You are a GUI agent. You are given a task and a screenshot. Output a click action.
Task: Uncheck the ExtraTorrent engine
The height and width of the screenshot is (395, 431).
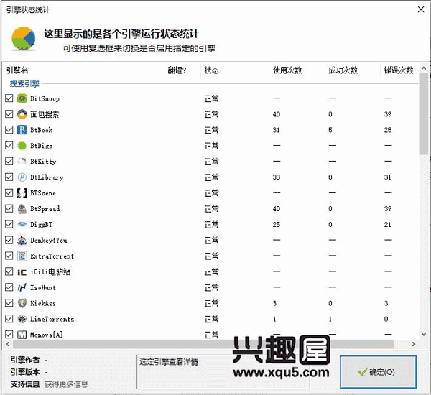(9, 256)
